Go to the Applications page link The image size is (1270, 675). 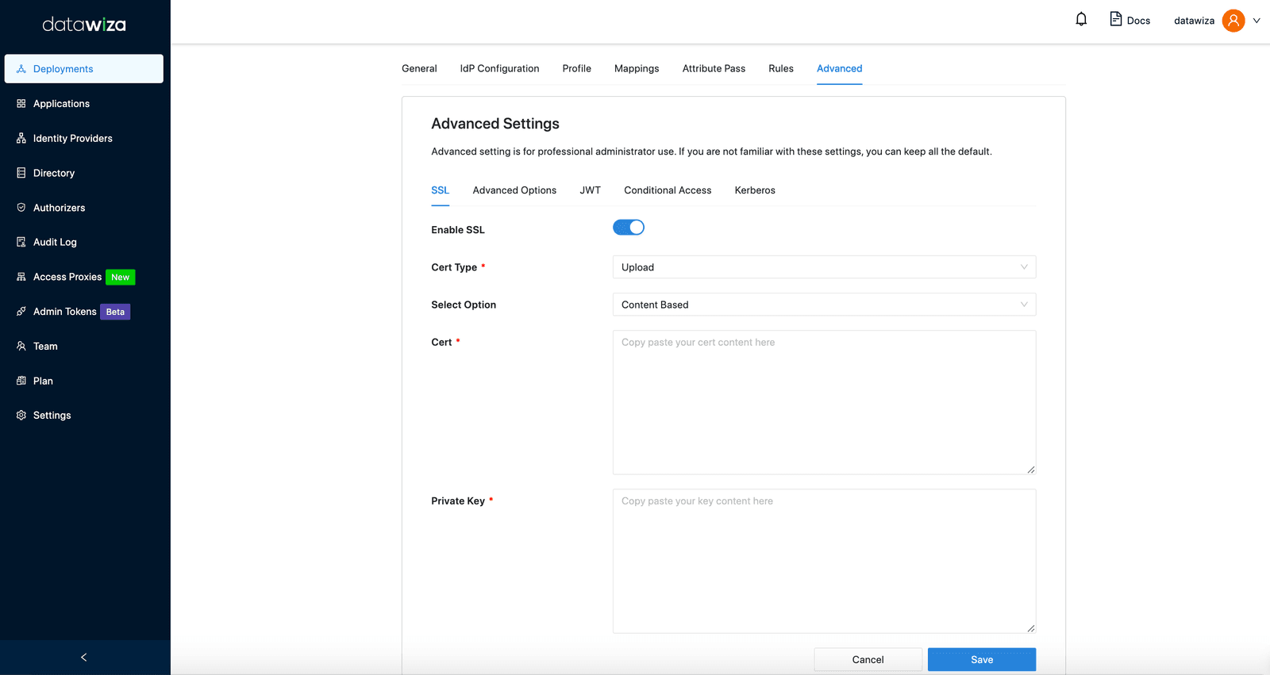click(x=61, y=104)
